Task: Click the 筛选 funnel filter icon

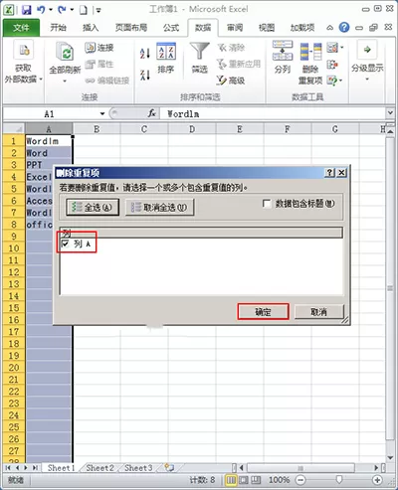Action: click(x=199, y=52)
